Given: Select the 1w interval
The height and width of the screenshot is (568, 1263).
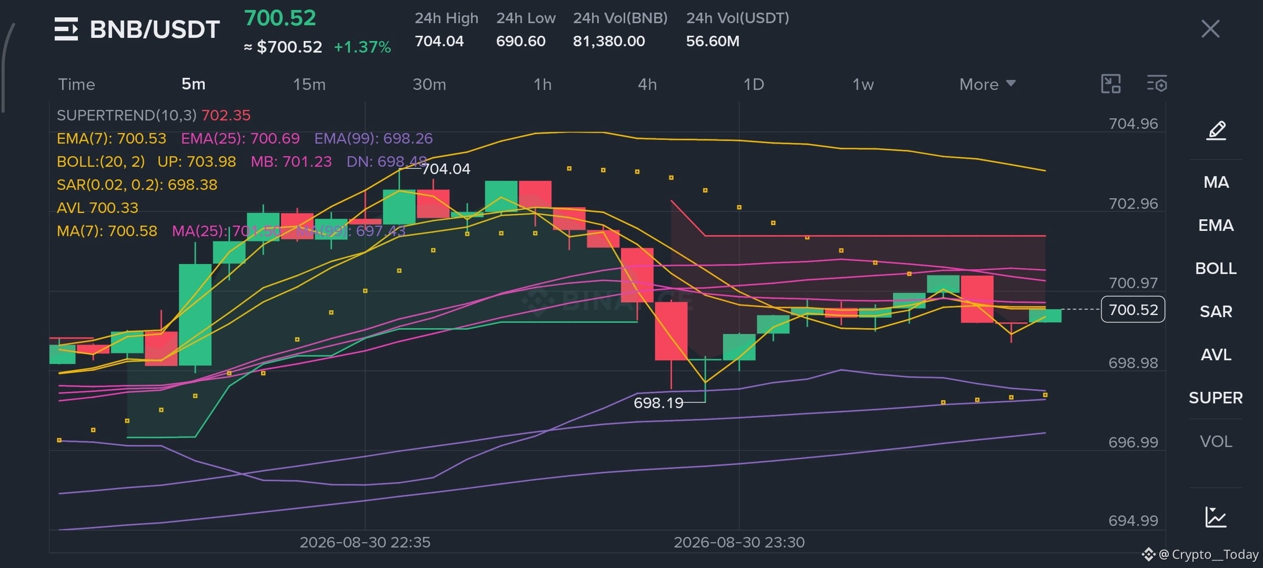Looking at the screenshot, I should tap(863, 84).
